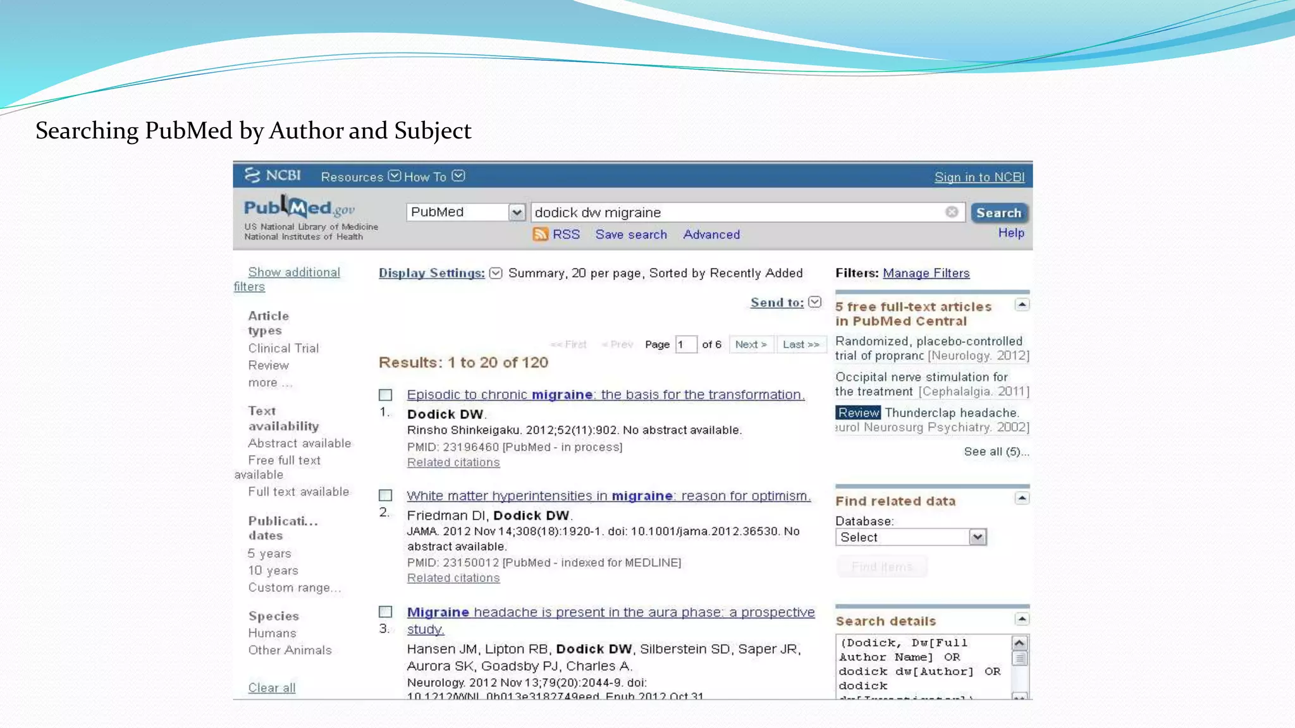Screen dimensions: 1295x728
Task: Click the Display Settings: label link
Action: pyautogui.click(x=432, y=273)
